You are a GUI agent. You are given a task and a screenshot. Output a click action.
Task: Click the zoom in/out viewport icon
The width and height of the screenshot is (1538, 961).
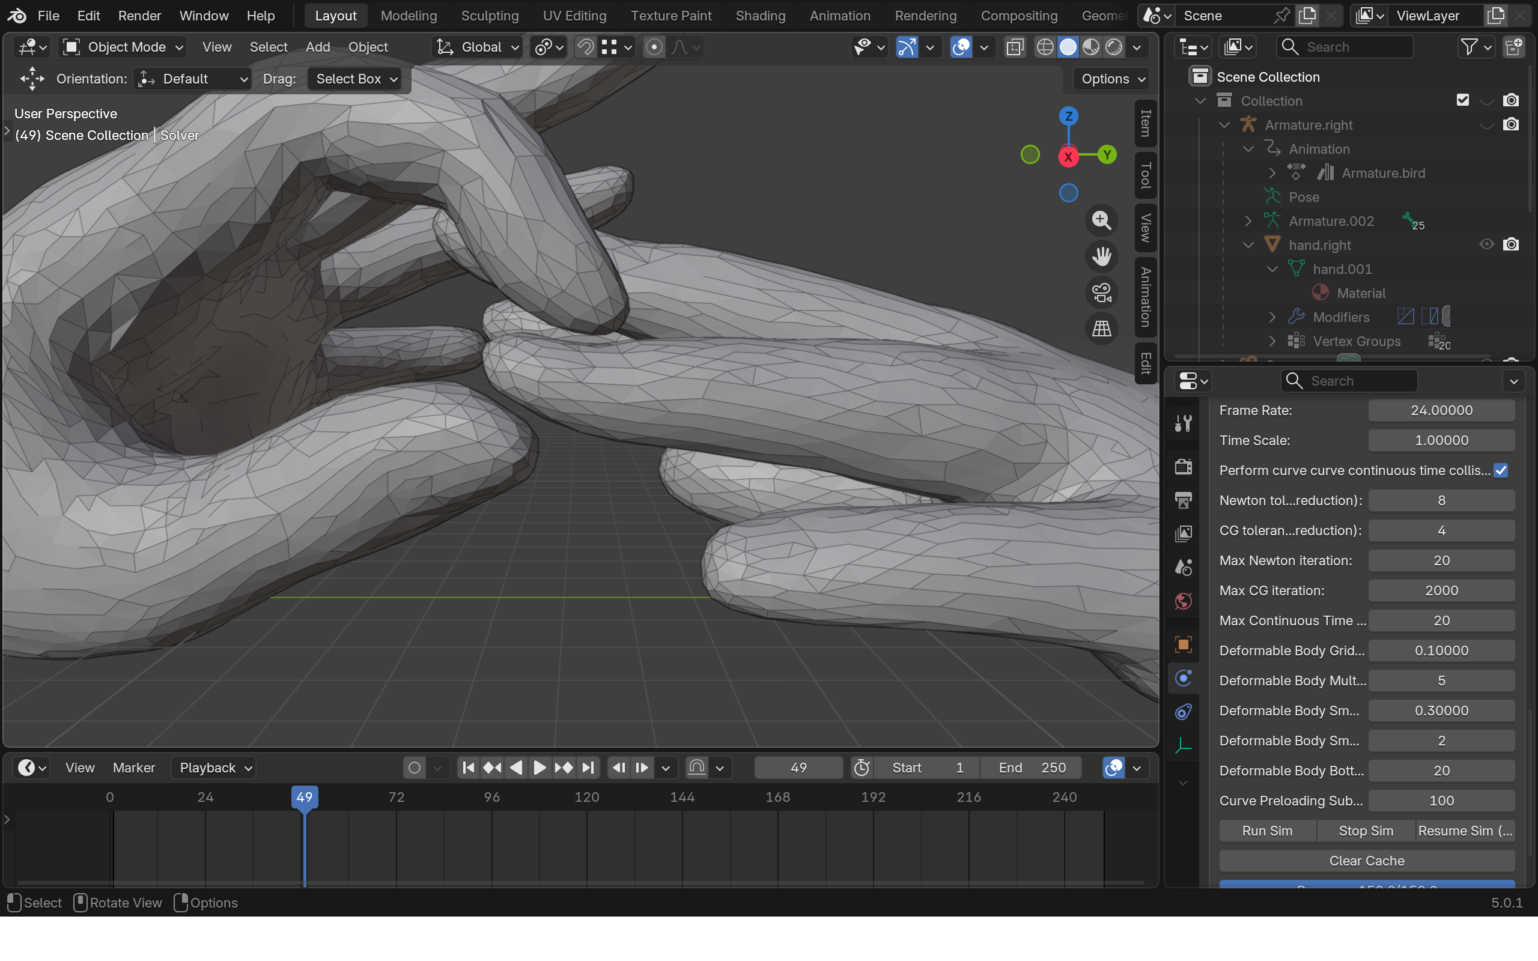click(x=1101, y=220)
